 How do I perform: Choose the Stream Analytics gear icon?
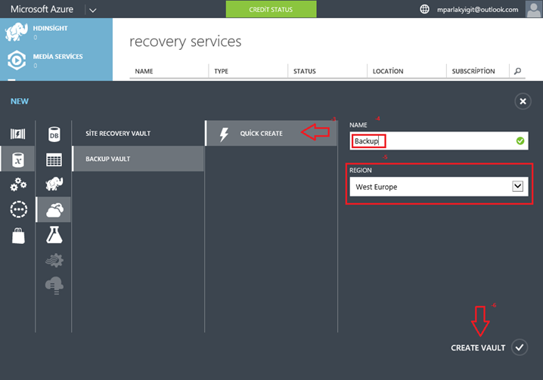point(54,260)
